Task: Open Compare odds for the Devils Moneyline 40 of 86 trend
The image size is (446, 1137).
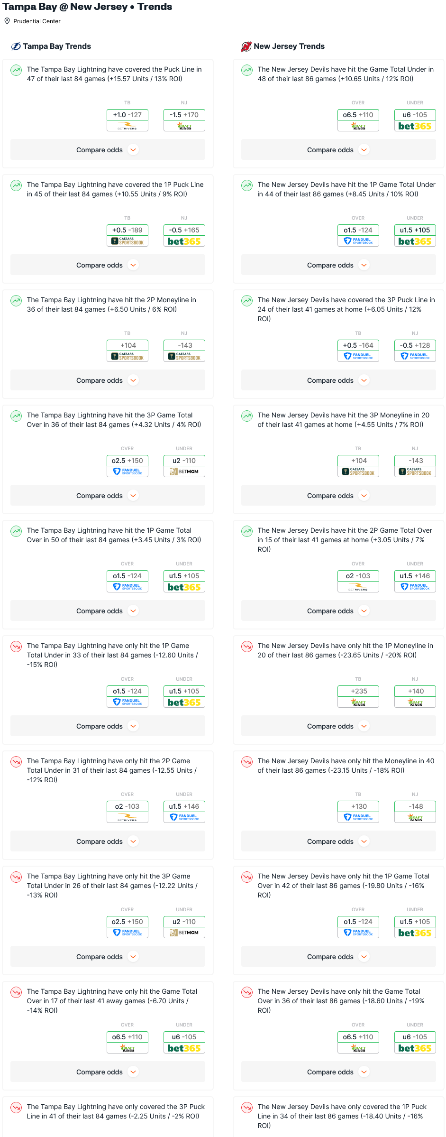Action: 338,841
